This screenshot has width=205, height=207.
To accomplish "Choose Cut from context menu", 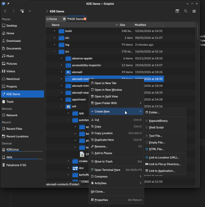I will coord(116,120).
